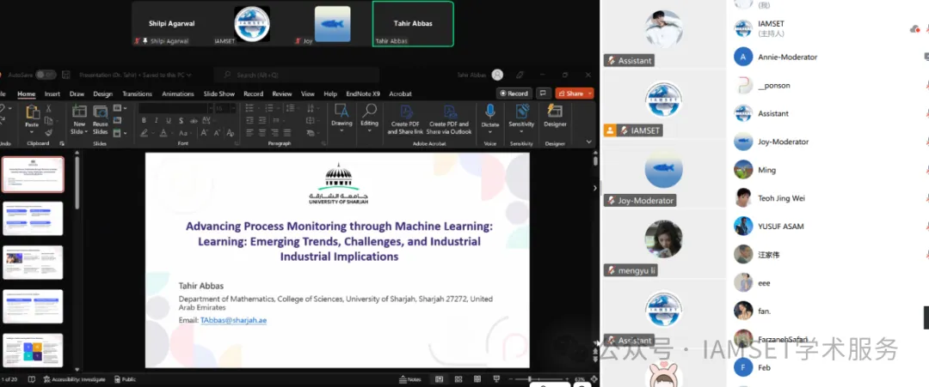This screenshot has height=387, width=929.
Task: Click the Search (Alt+Q) box
Action: tap(296, 75)
